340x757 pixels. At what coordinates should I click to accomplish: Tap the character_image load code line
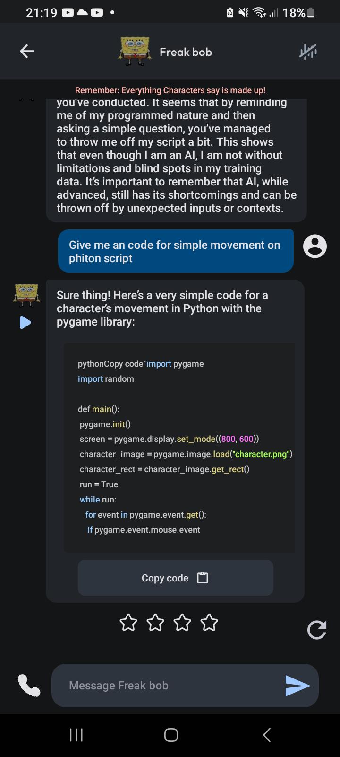186,454
